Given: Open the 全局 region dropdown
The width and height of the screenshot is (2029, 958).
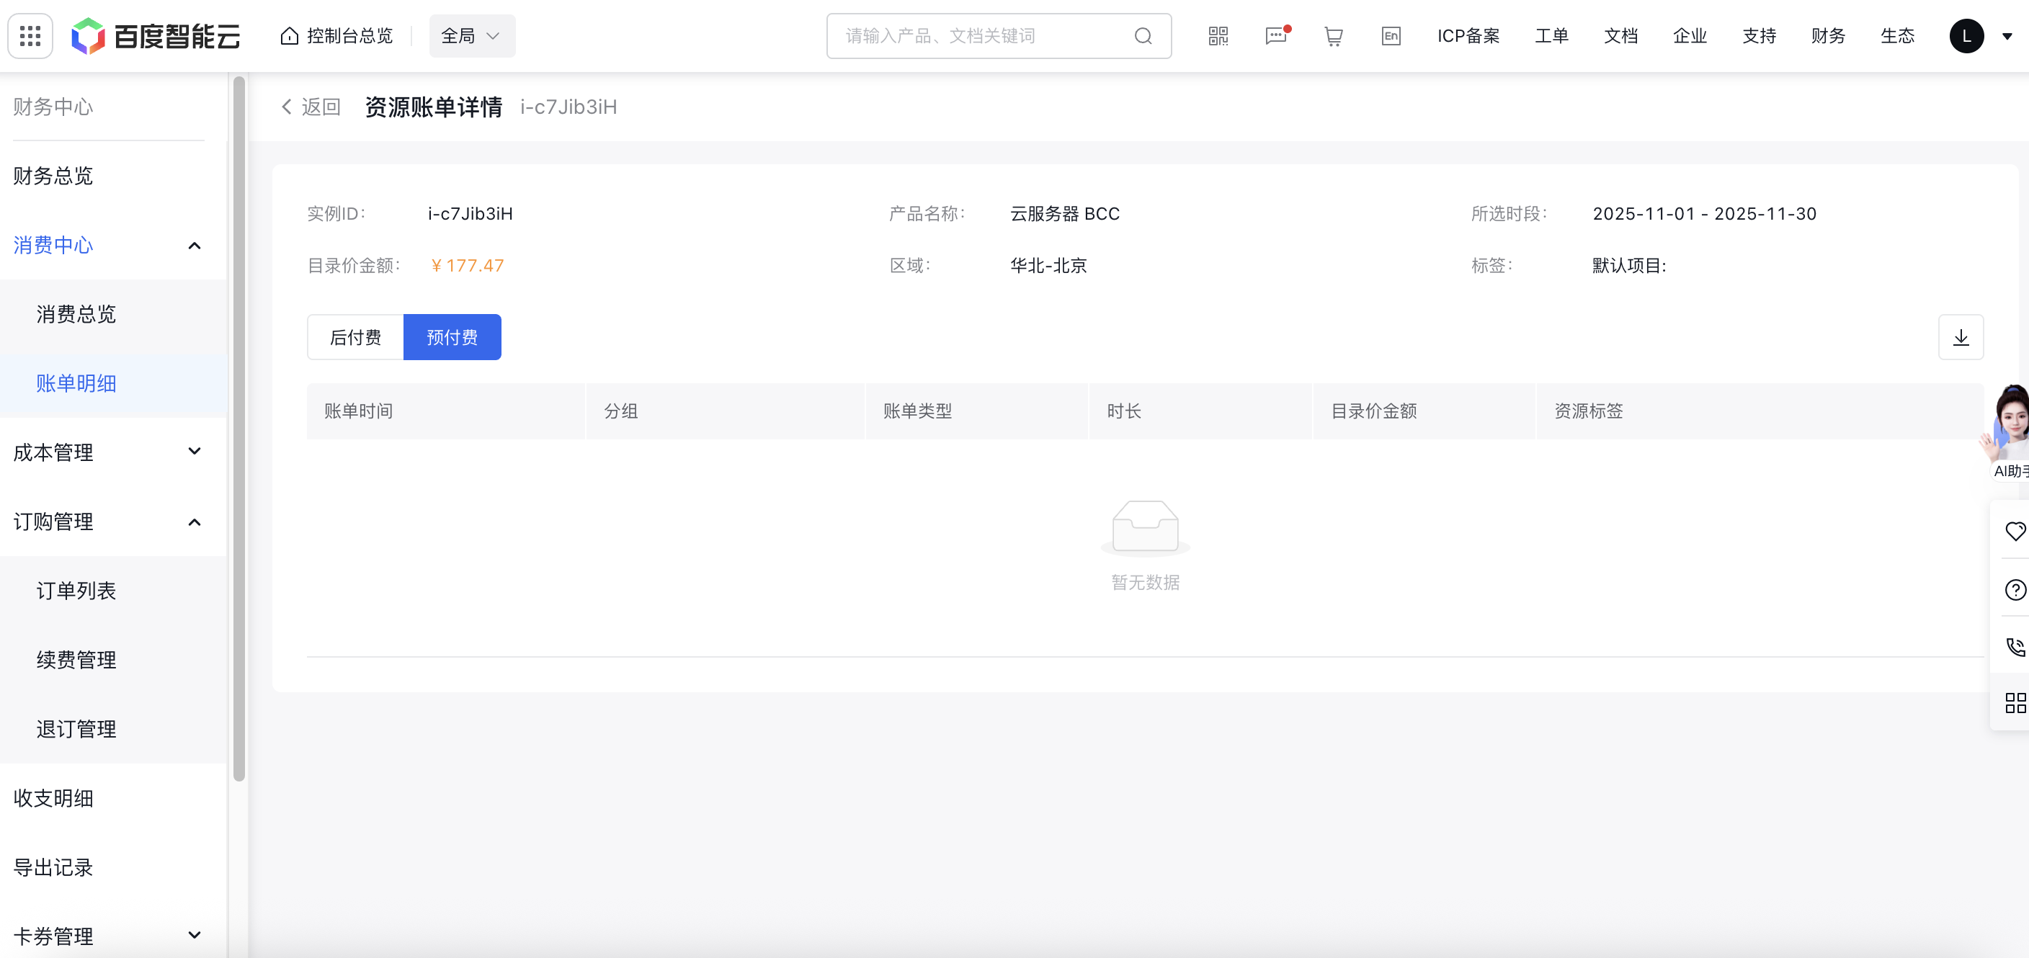Looking at the screenshot, I should [x=471, y=35].
